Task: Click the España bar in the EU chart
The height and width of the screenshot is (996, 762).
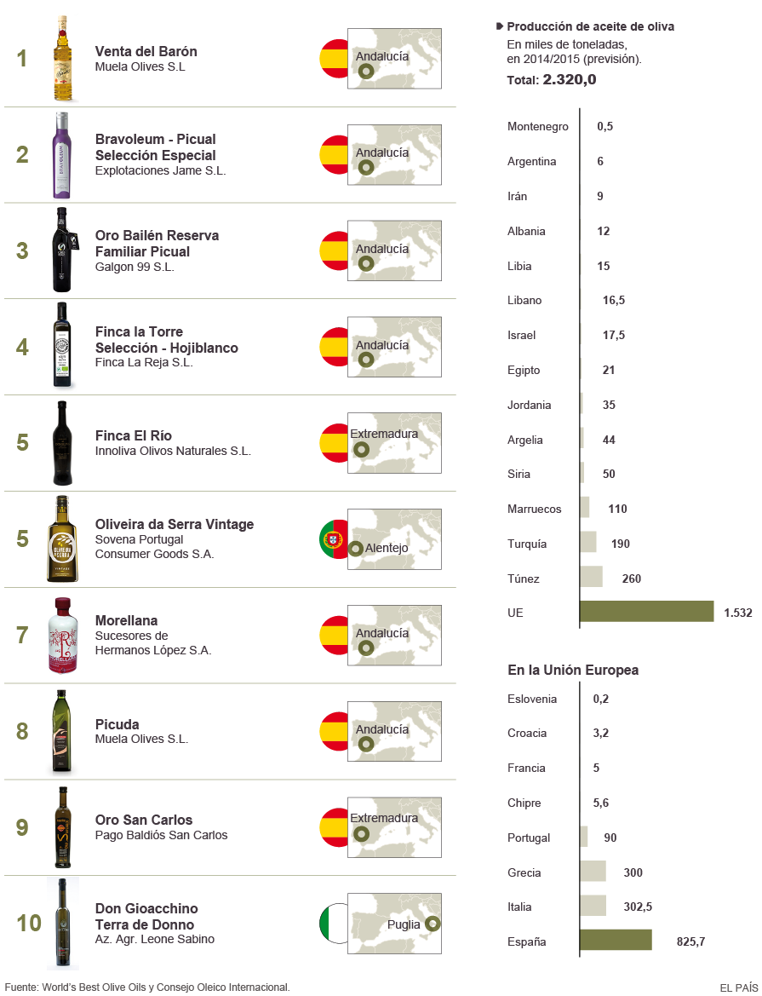Action: click(616, 941)
